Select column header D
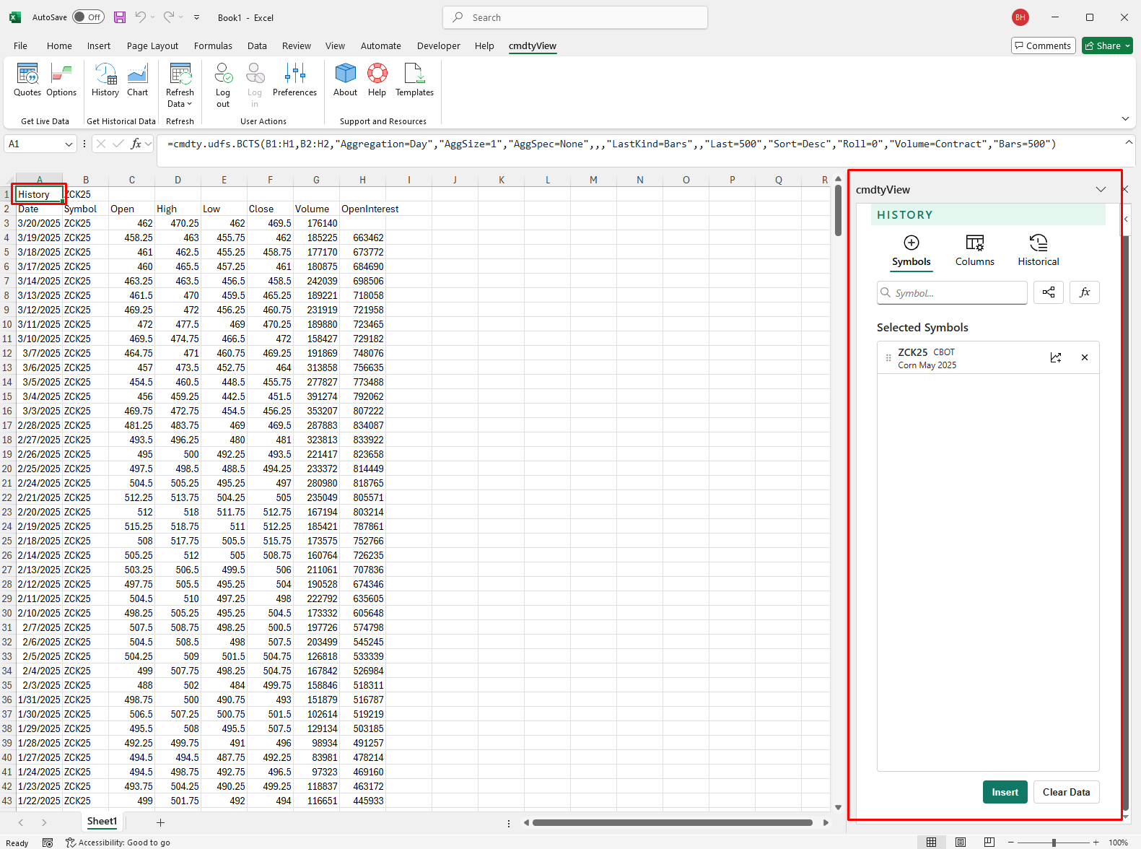The width and height of the screenshot is (1141, 849). (178, 180)
